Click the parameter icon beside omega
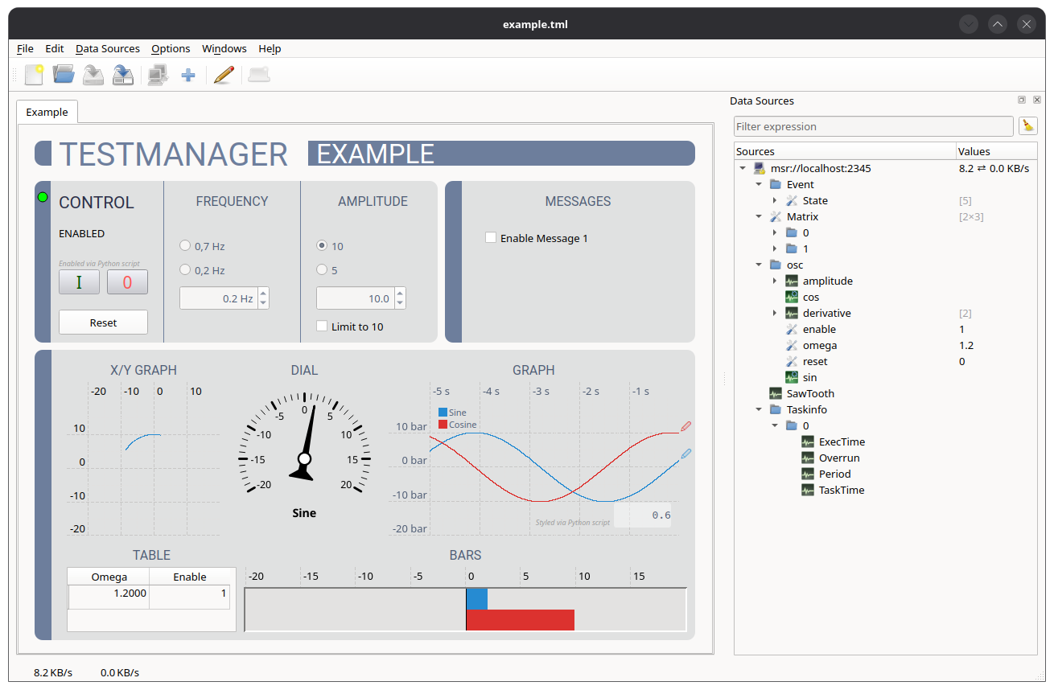Viewport: 1054px width, 690px height. (x=792, y=345)
